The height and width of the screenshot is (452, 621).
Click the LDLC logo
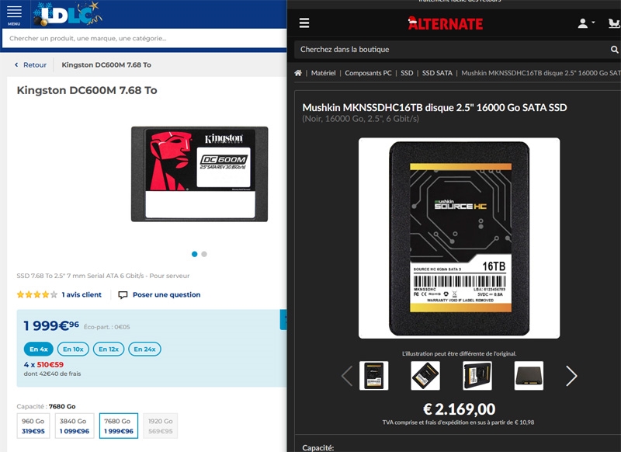pyautogui.click(x=68, y=14)
